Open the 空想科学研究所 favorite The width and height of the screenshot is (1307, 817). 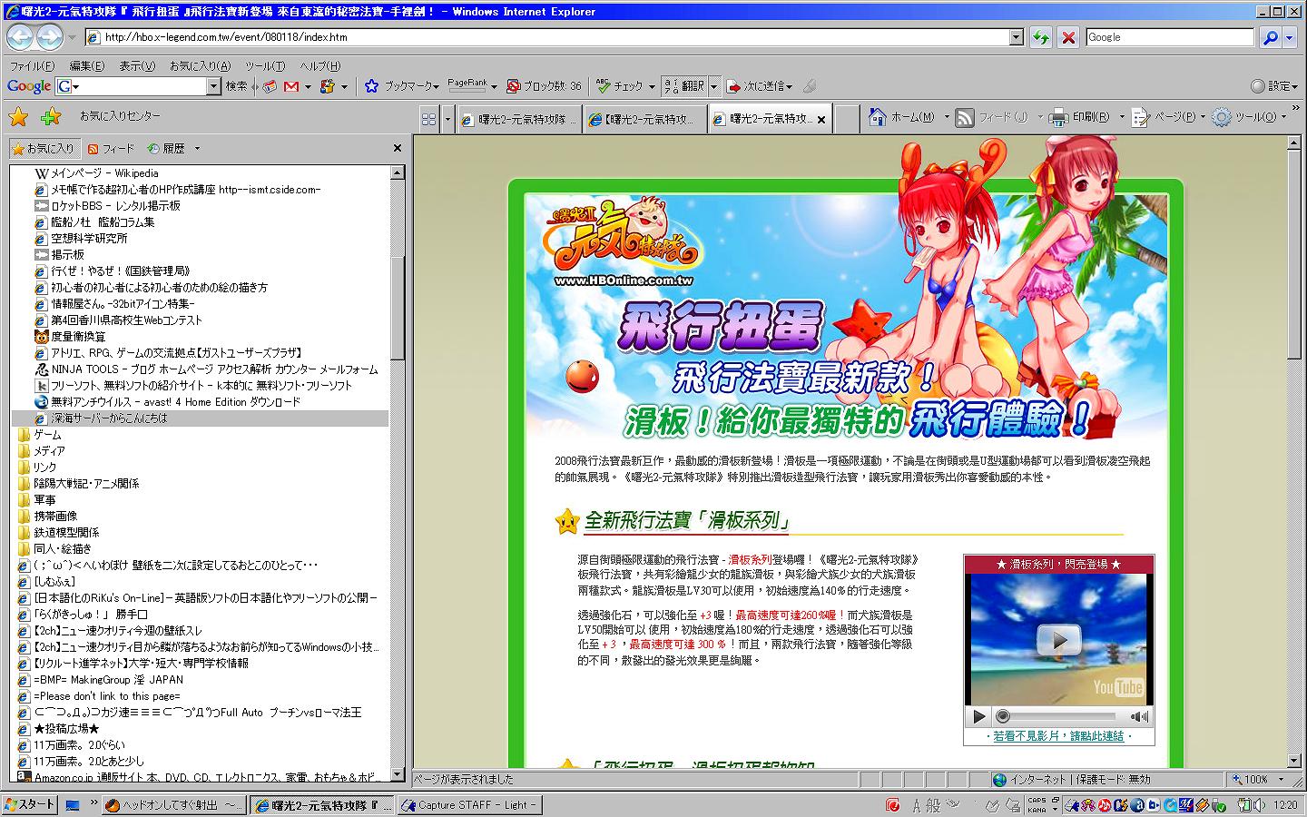coord(81,239)
